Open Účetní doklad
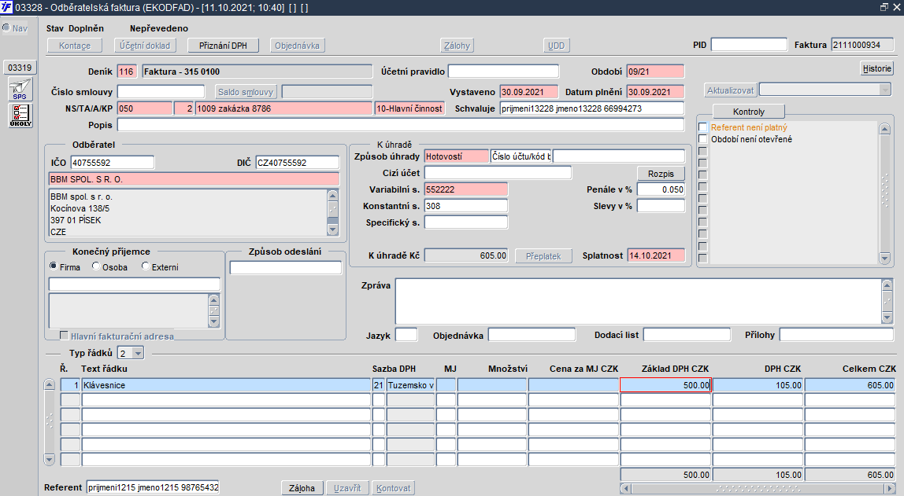Image resolution: width=904 pixels, height=496 pixels. (145, 46)
